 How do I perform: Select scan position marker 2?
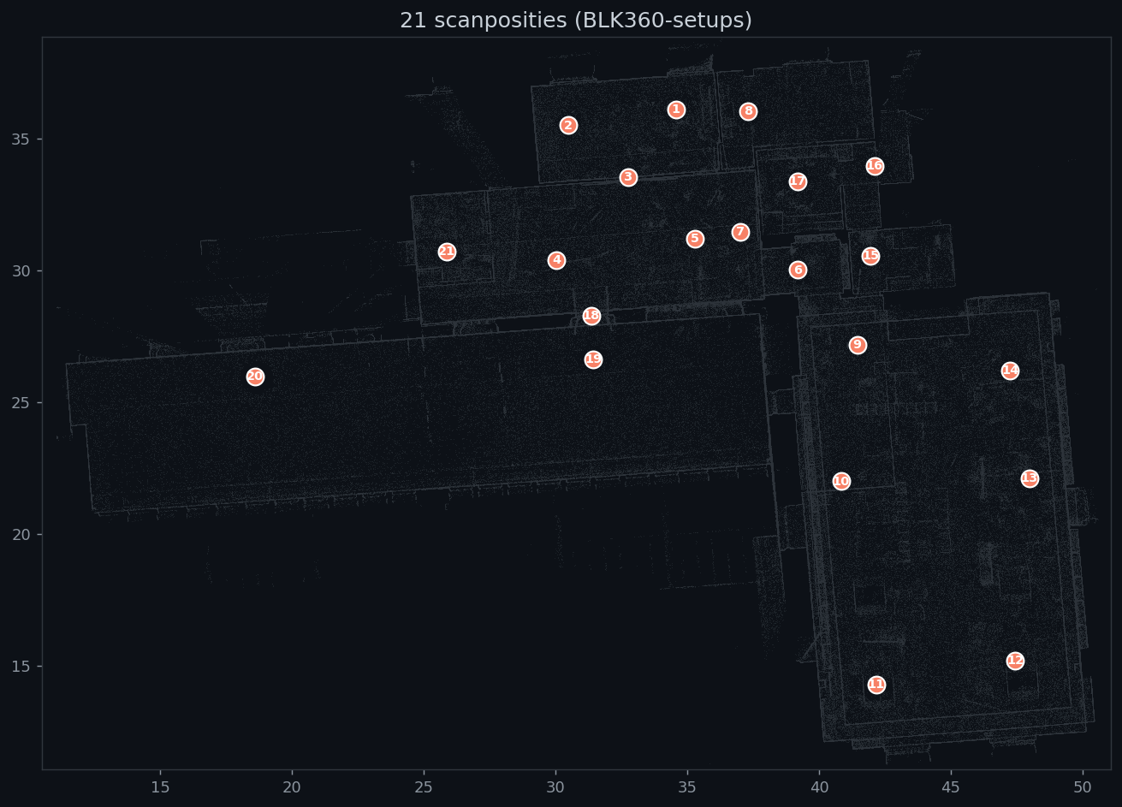point(568,126)
